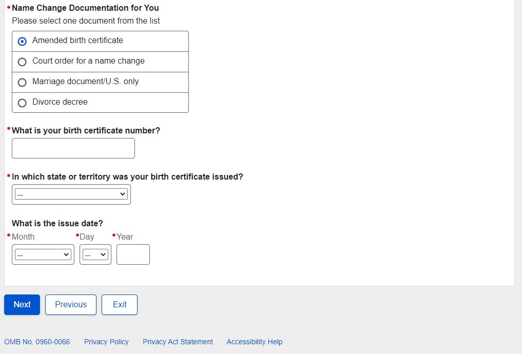The width and height of the screenshot is (522, 354).
Task: Select Marriage document/U.S. only option
Action: point(22,83)
